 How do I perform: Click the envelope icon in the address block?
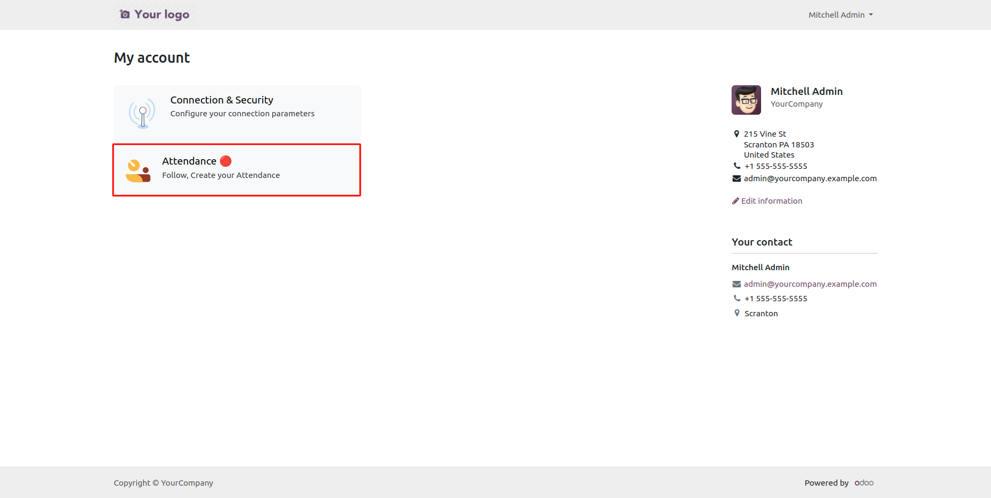pyautogui.click(x=736, y=179)
